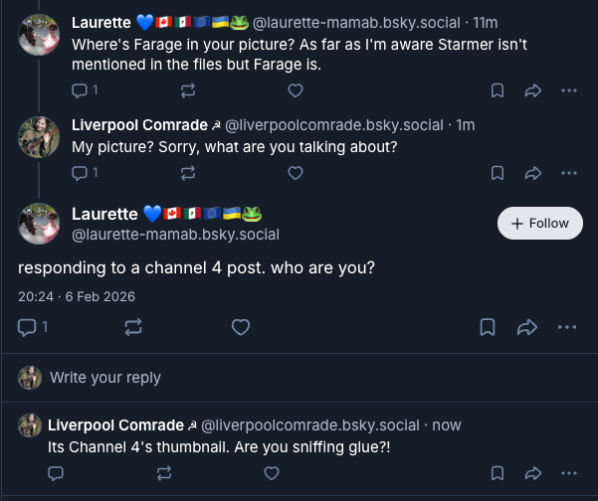
Task: Share Laurette's post about Farage
Action: [532, 90]
